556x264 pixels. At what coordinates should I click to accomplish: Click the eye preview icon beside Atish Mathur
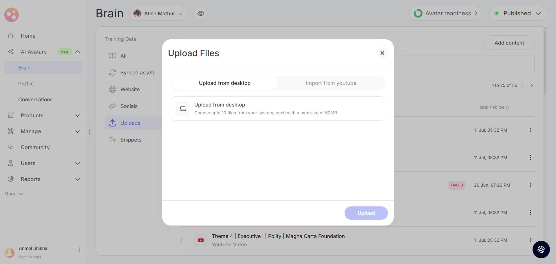[x=201, y=14]
